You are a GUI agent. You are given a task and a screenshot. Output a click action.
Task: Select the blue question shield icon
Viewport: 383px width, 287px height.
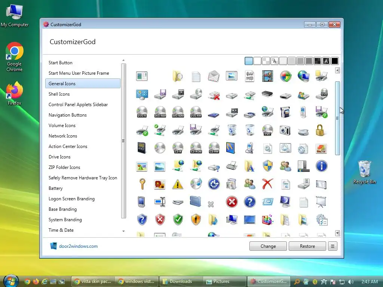142,220
